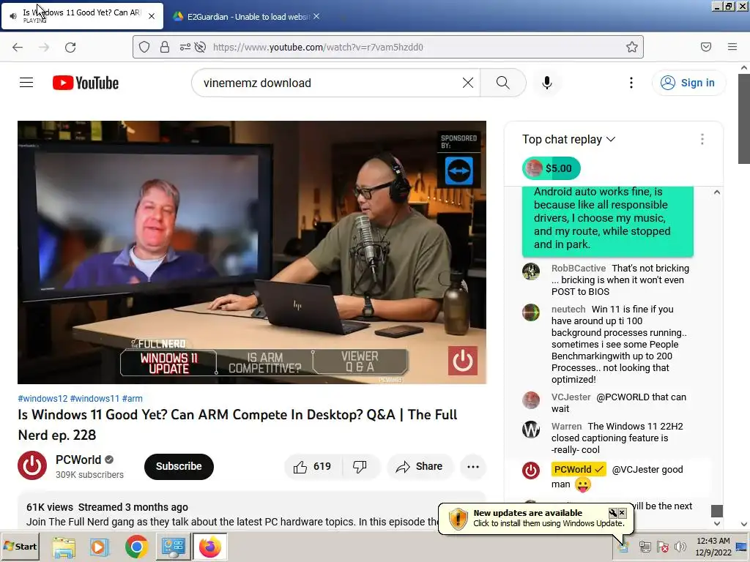The width and height of the screenshot is (750, 562).
Task: Click the padlock site security icon
Action: 165,47
